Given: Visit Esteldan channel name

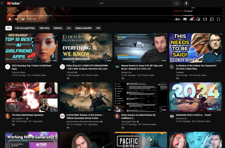Looking at the screenshot, I should click(x=180, y=72).
